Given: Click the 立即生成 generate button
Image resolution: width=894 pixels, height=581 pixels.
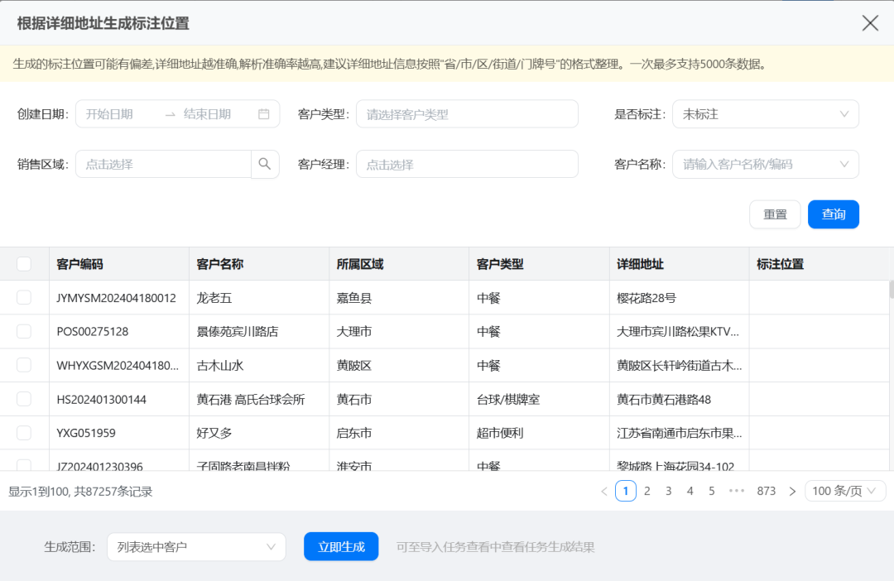Looking at the screenshot, I should point(341,546).
